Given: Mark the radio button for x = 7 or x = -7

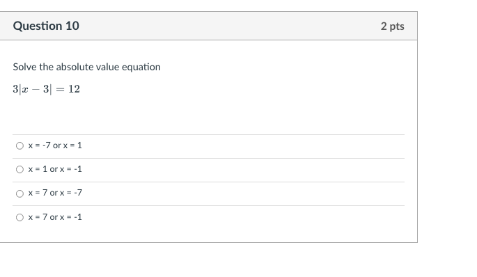Looking at the screenshot, I should pos(19,193).
